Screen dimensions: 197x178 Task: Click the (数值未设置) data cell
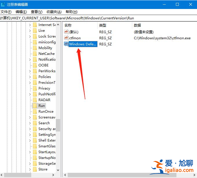[x=144, y=32]
